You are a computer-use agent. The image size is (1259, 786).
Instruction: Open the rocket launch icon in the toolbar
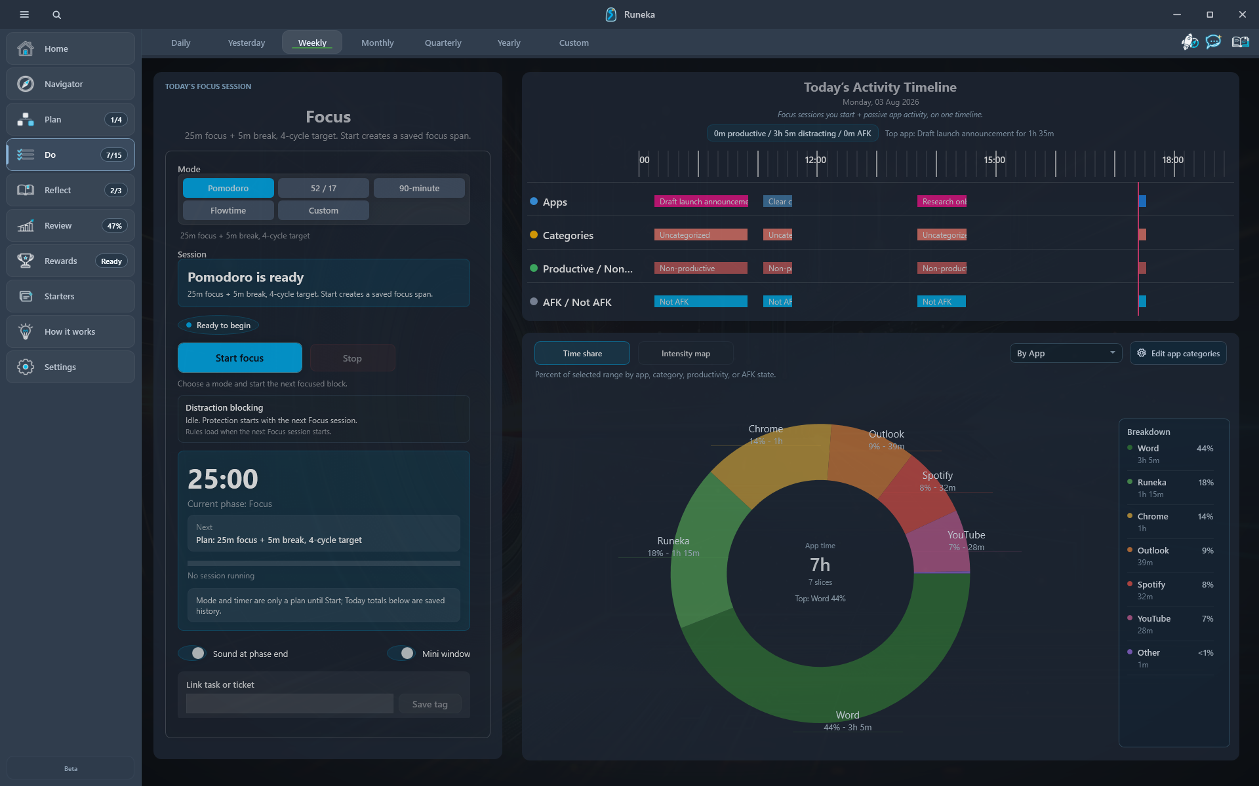click(x=1189, y=43)
